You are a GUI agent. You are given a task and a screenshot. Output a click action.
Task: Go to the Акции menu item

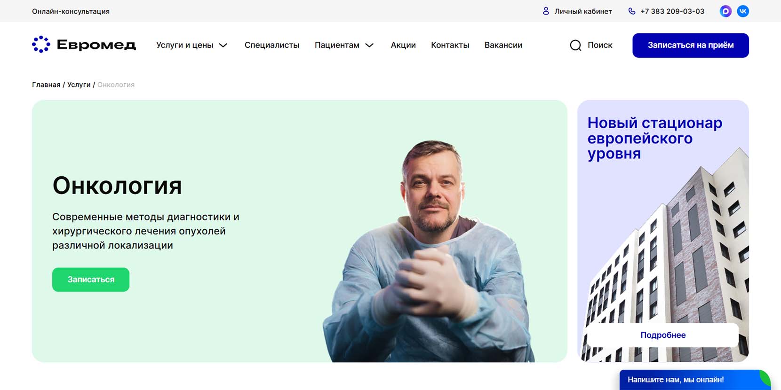(403, 45)
